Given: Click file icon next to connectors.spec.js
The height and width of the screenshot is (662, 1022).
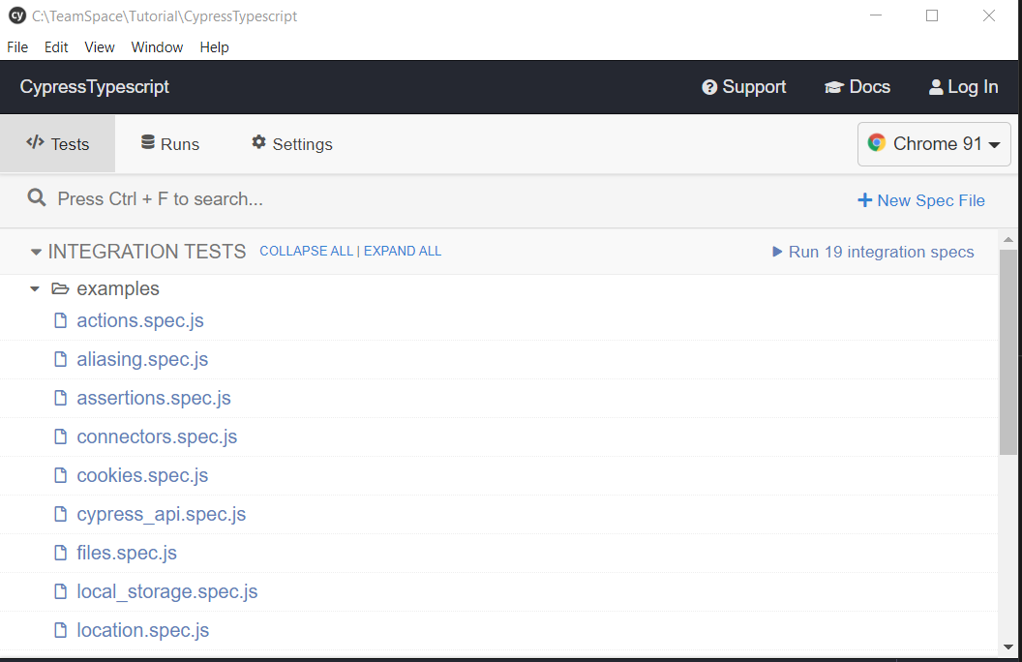Looking at the screenshot, I should (x=61, y=436).
